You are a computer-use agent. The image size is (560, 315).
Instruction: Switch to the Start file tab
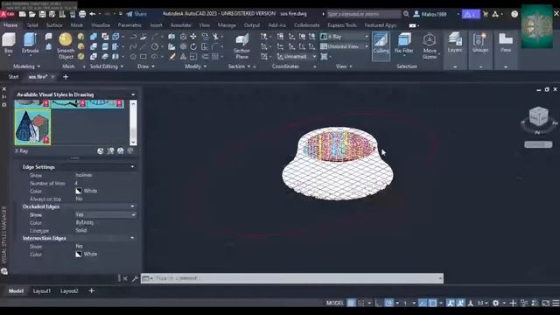[14, 77]
